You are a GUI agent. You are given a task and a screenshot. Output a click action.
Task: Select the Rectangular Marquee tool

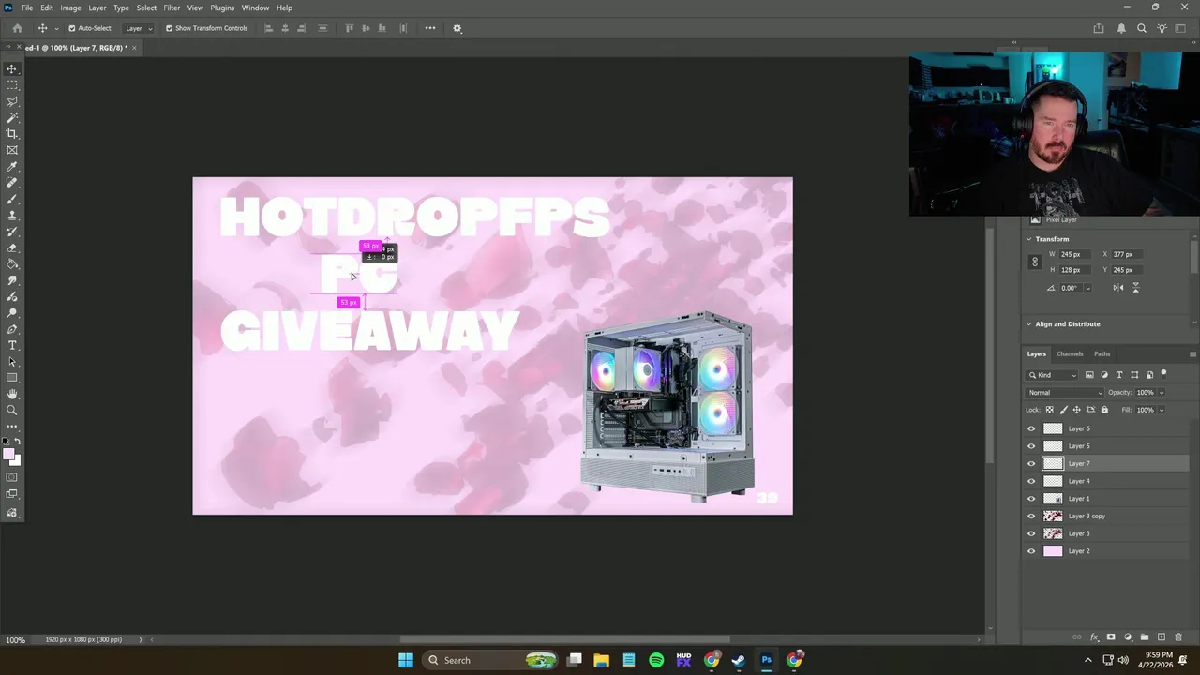(12, 84)
